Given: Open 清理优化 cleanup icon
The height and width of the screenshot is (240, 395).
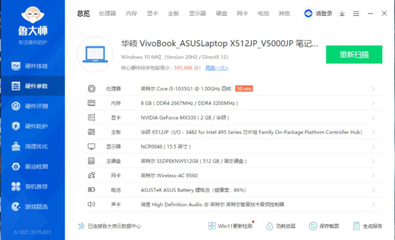Looking at the screenshot, I should click(x=16, y=146).
